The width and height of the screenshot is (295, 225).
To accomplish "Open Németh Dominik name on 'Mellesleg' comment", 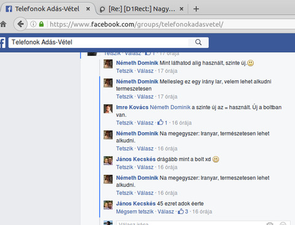I will 137,82.
